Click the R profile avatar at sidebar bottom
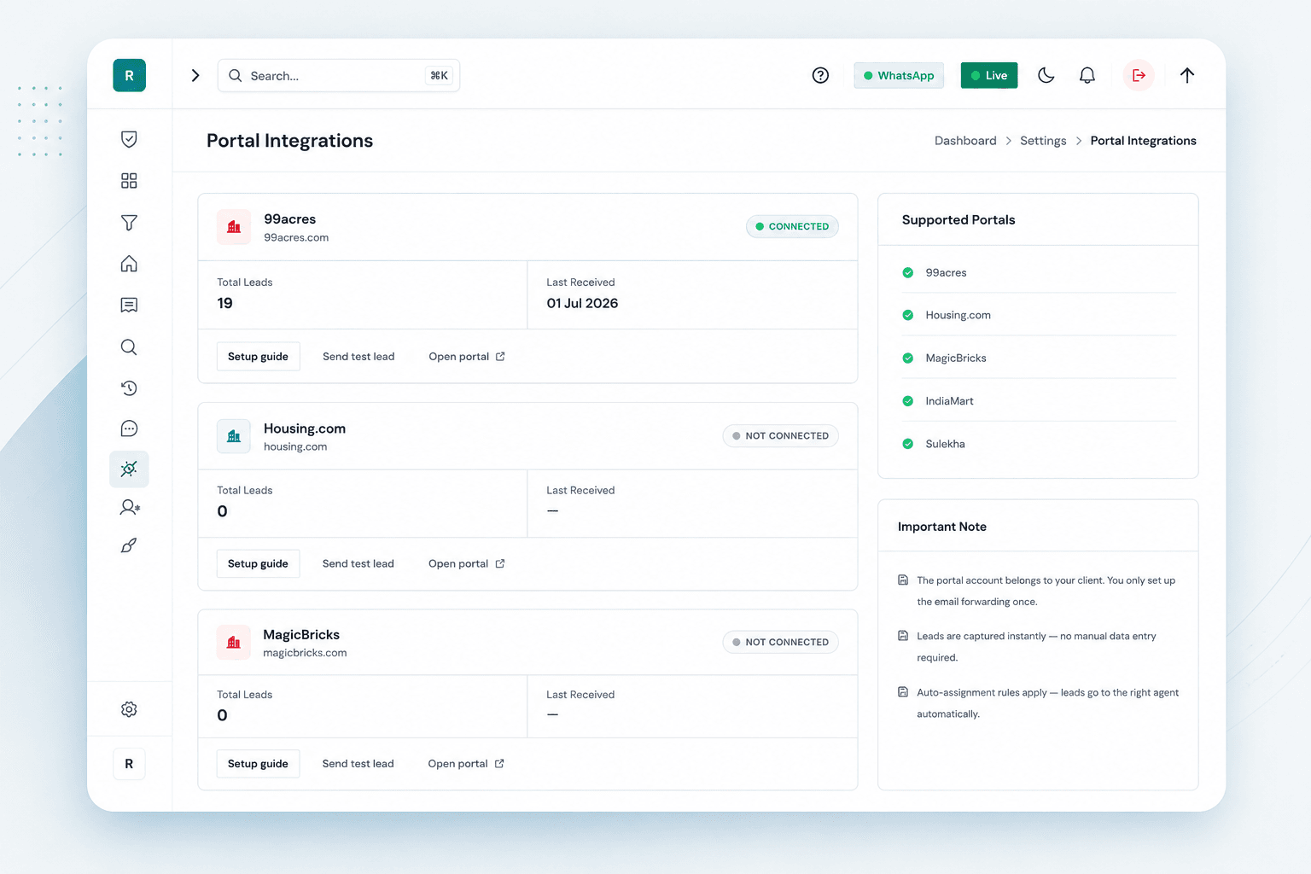 click(129, 764)
